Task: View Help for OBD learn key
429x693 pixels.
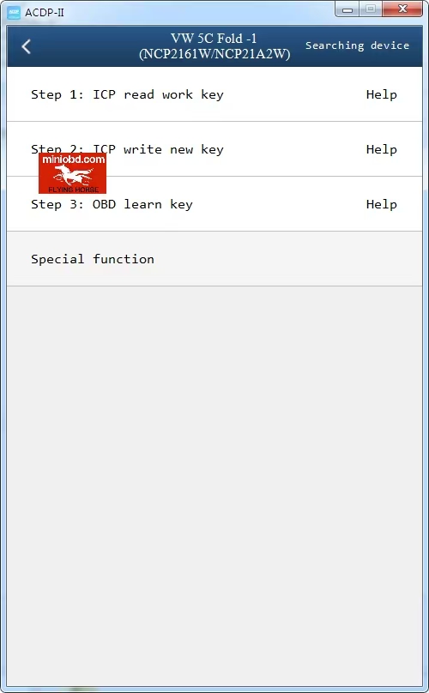Action: coord(381,204)
